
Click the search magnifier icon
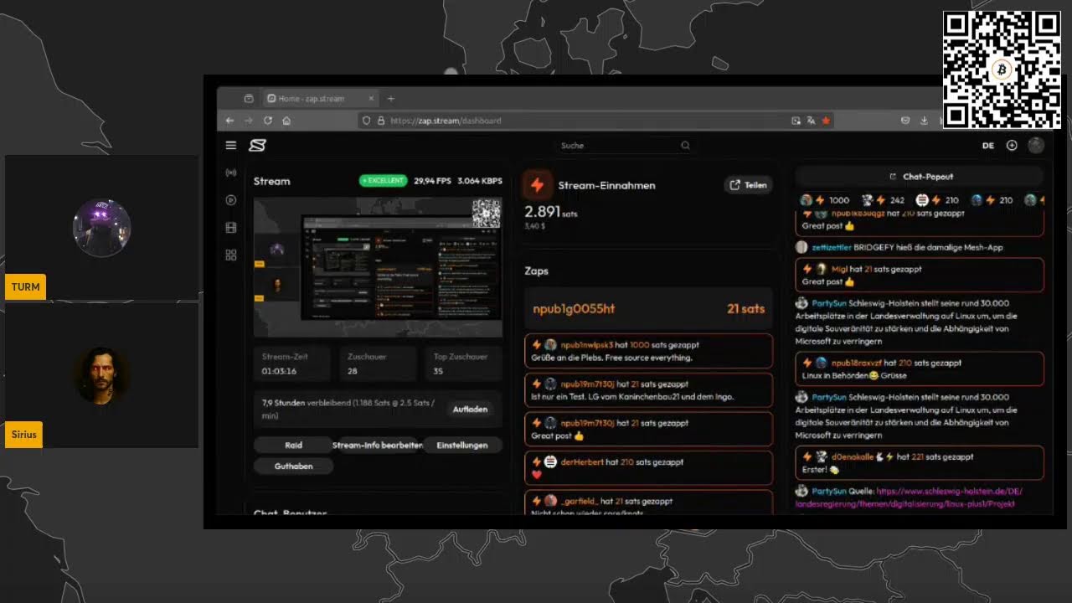(685, 145)
